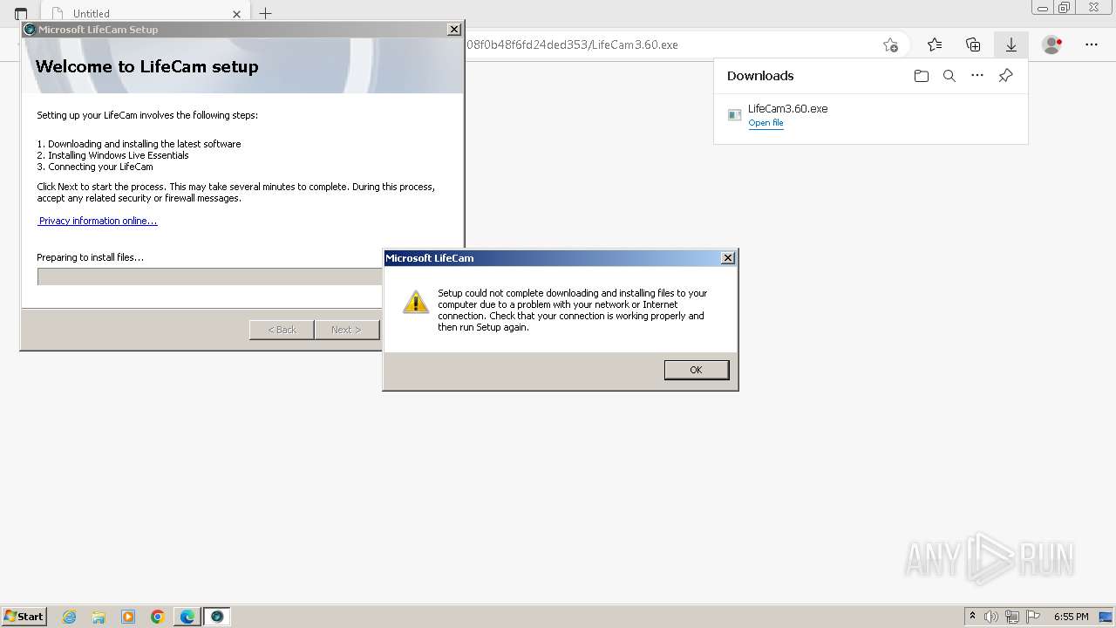Click the disabled Back button in LifeCam Setup
This screenshot has width=1116, height=628.
point(282,330)
